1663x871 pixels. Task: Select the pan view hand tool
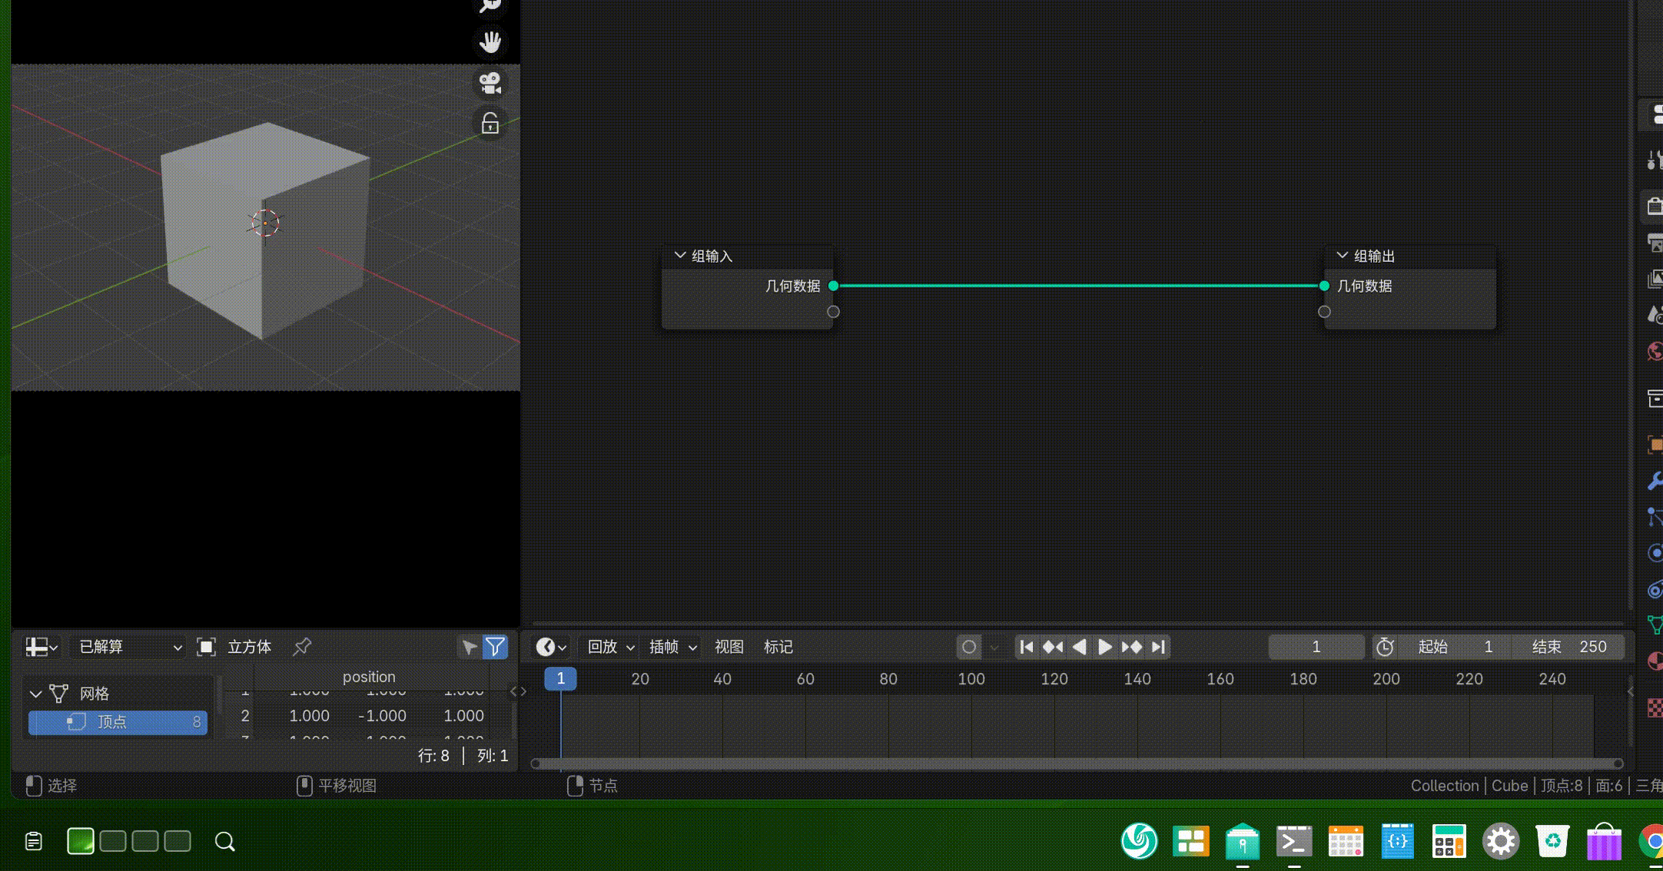(x=490, y=41)
